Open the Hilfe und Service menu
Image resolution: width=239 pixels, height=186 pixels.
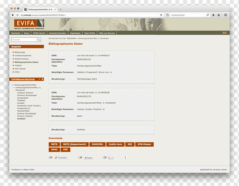(x=107, y=33)
